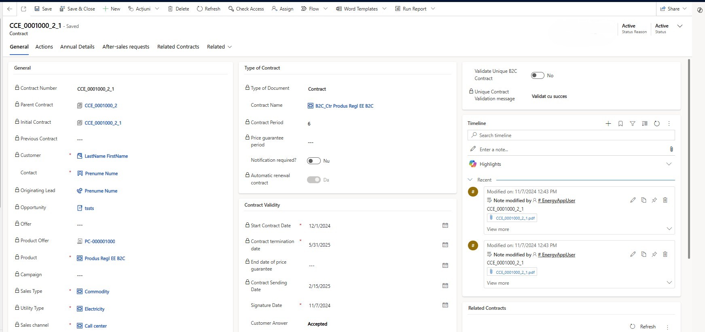The image size is (705, 332).
Task: Delete the first timeline note via trash icon
Action: [665, 200]
